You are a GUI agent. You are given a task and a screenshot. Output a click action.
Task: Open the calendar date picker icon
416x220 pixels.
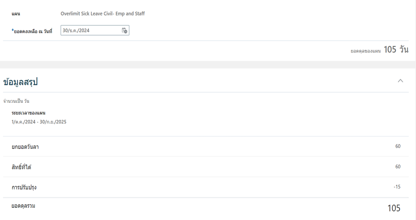tap(125, 31)
